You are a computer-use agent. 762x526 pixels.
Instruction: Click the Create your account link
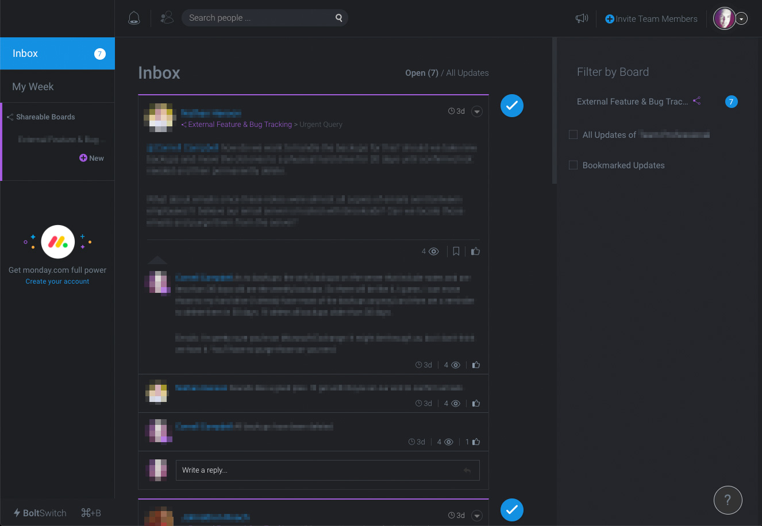pyautogui.click(x=57, y=281)
